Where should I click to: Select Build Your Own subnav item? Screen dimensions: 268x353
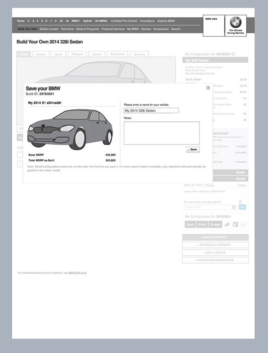pos(28,29)
